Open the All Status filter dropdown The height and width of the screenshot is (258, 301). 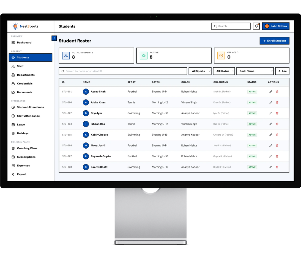tap(224, 71)
